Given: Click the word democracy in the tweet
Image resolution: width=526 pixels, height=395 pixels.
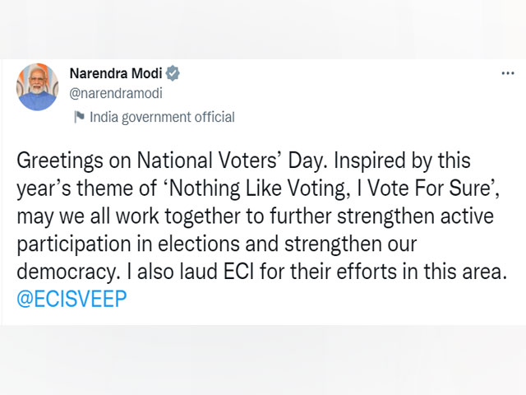Looking at the screenshot, I should 66,272.
